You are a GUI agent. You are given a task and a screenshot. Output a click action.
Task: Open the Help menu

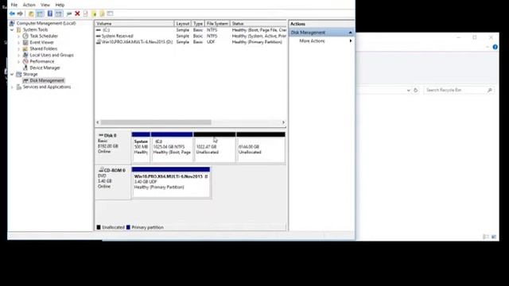coord(60,5)
